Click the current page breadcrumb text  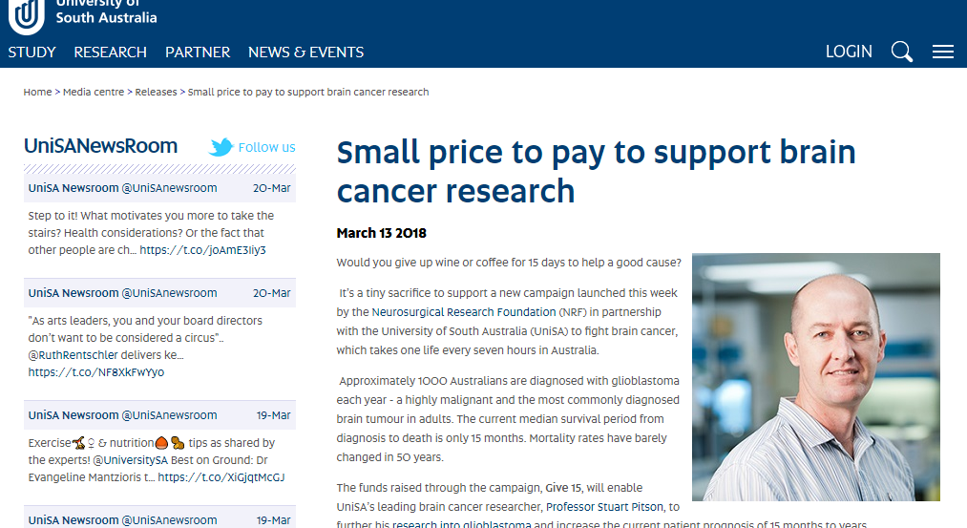308,92
